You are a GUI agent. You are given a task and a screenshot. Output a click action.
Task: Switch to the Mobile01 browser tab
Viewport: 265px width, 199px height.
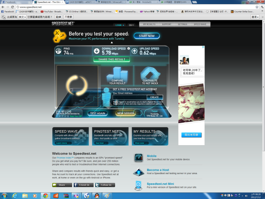144,2
